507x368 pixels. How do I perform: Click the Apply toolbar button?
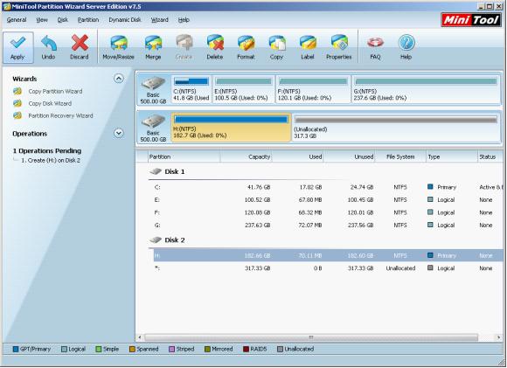(x=18, y=47)
